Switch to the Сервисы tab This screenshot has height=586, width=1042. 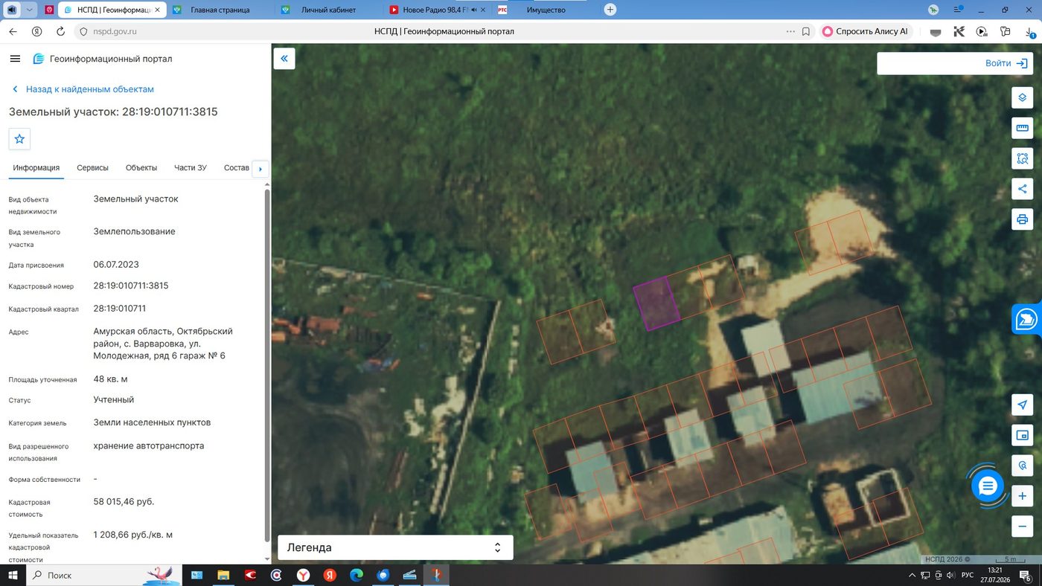coord(92,168)
